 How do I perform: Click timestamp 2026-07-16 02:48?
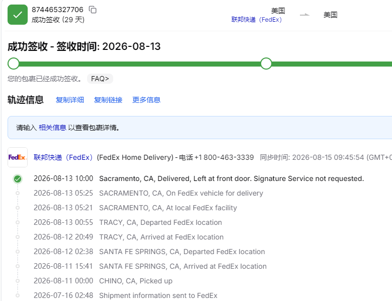point(63,295)
